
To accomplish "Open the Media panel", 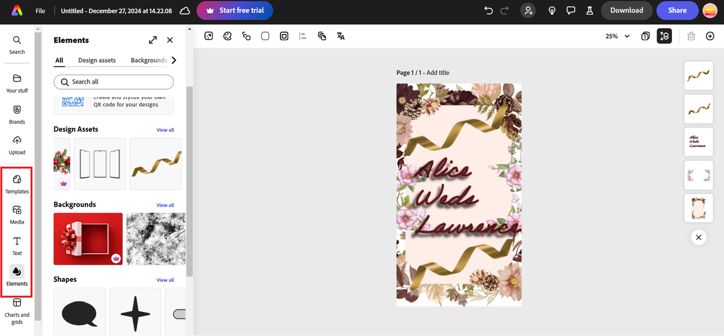I will point(17,215).
